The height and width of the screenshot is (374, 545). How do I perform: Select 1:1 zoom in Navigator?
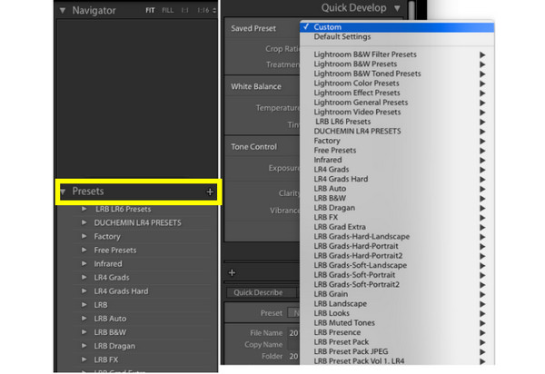[184, 10]
